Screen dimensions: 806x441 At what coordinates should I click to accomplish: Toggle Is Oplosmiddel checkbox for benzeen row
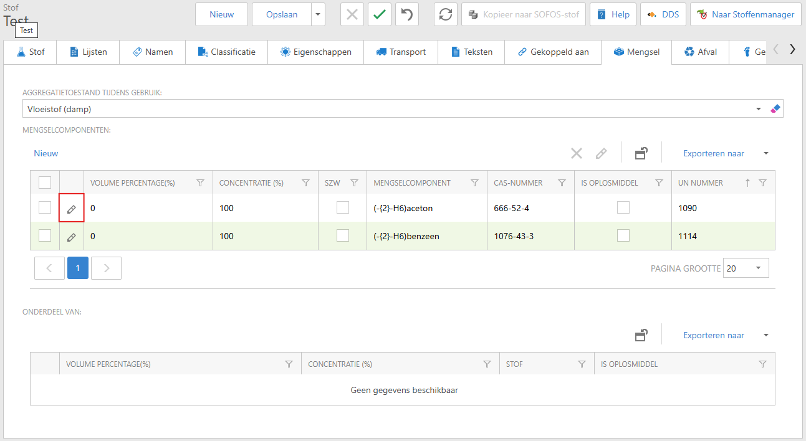tap(623, 236)
